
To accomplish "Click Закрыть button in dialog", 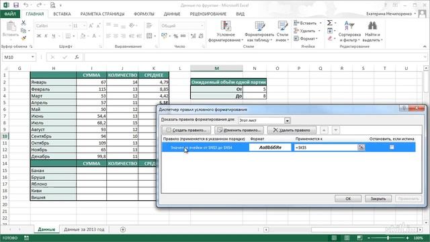I will coord(378,198).
